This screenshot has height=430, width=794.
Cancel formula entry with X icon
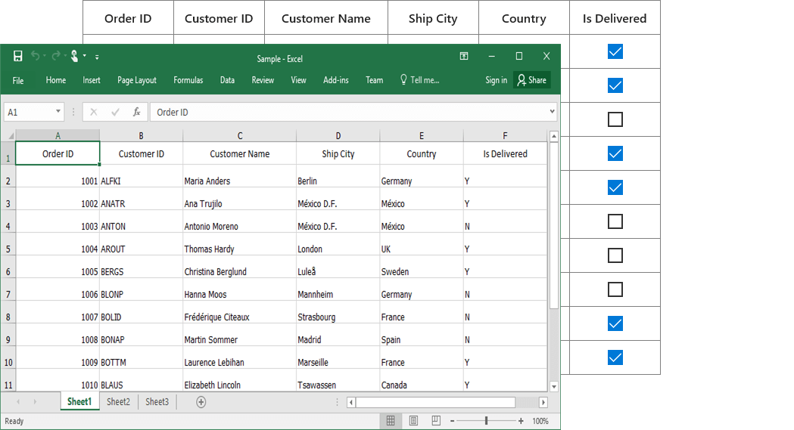click(94, 112)
